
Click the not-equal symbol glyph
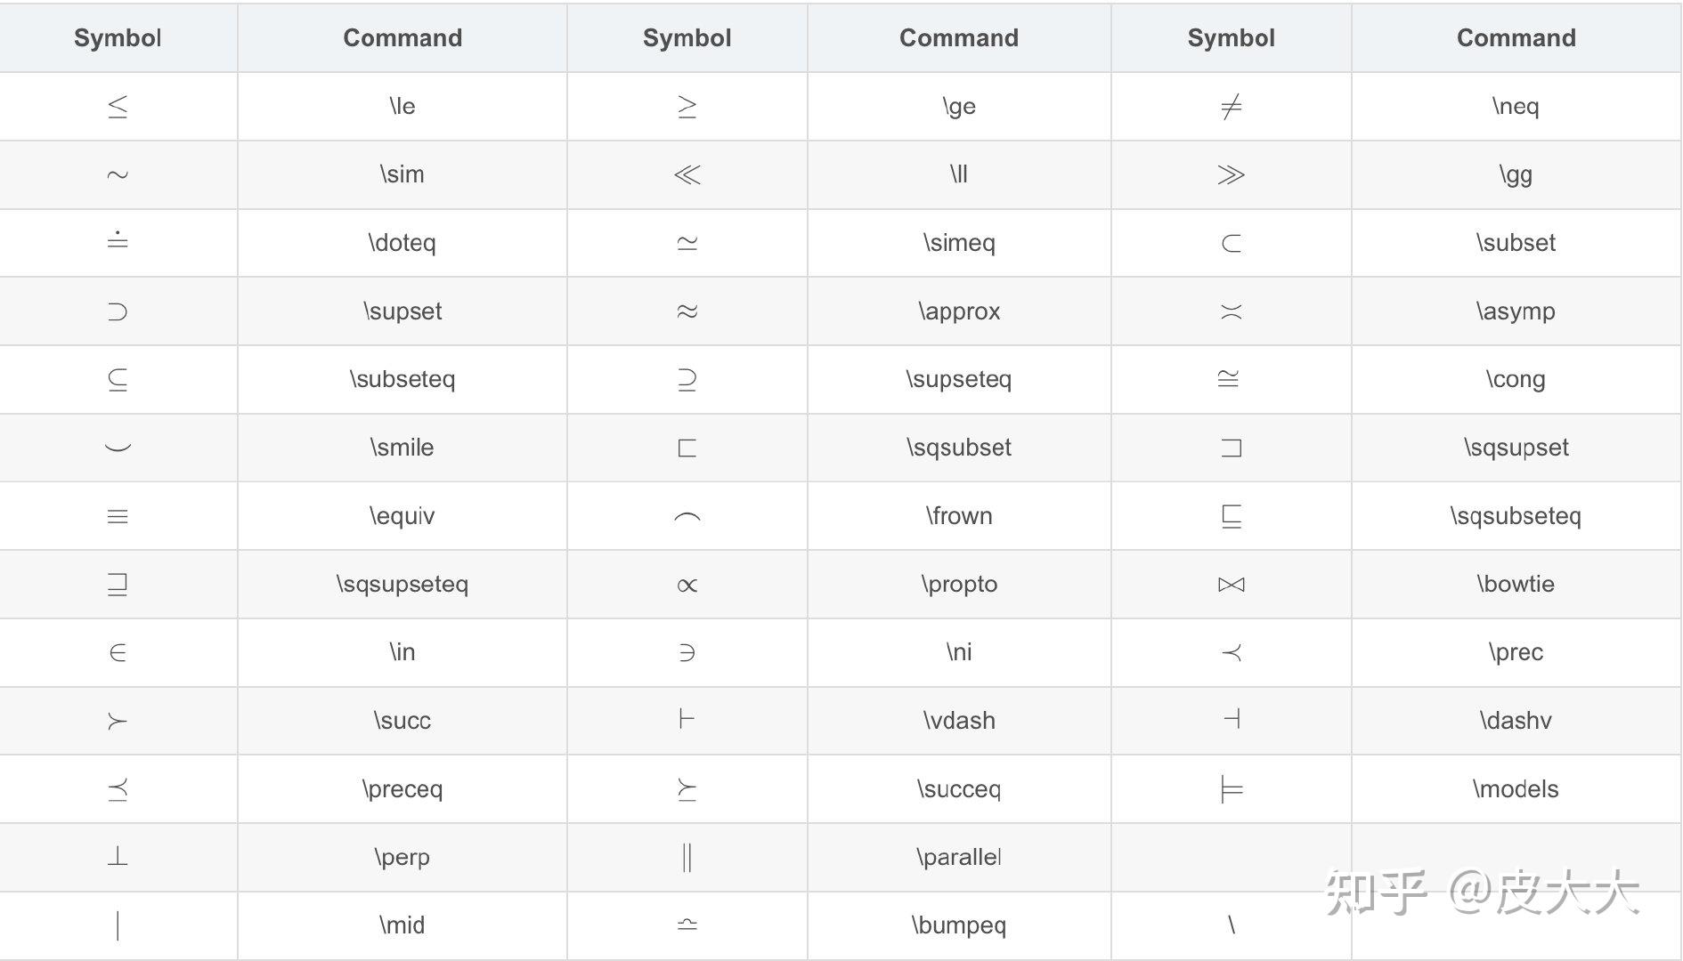(x=1231, y=107)
